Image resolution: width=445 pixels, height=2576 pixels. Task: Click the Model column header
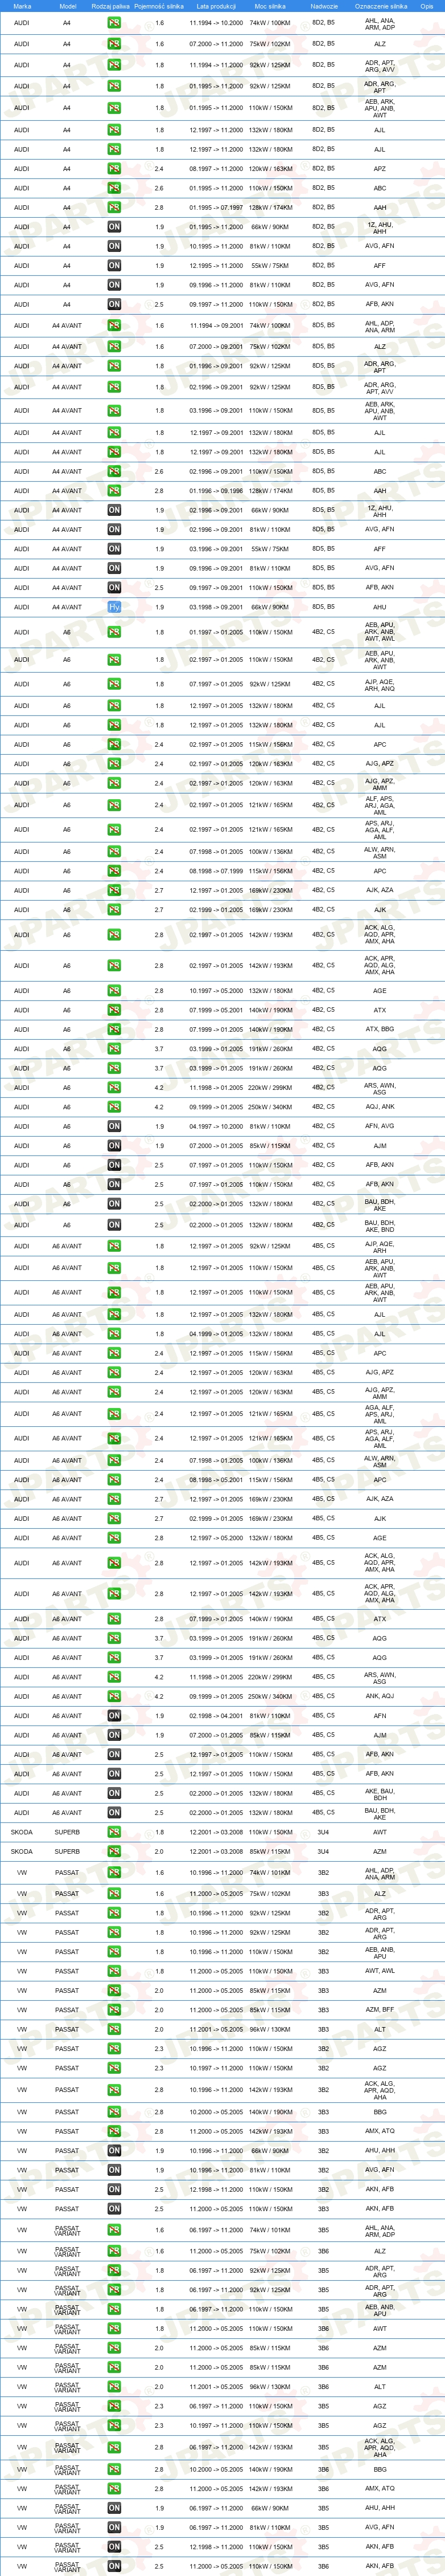(x=68, y=6)
